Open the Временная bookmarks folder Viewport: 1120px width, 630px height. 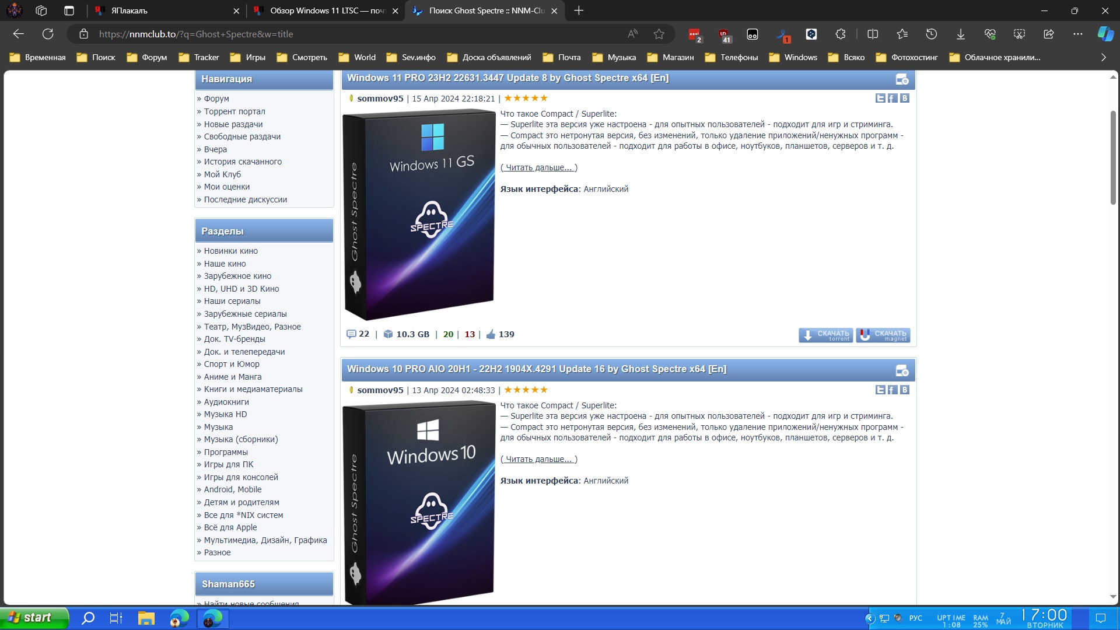click(x=38, y=57)
